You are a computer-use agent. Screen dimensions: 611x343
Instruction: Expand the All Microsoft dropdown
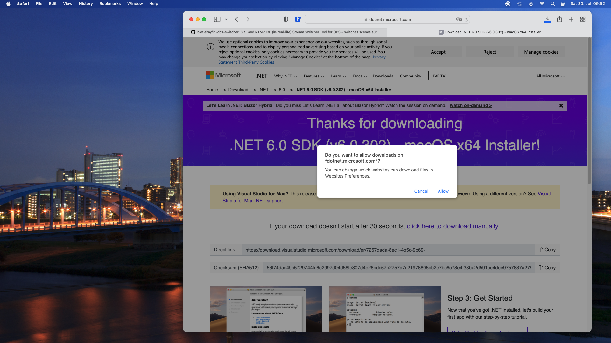(550, 76)
